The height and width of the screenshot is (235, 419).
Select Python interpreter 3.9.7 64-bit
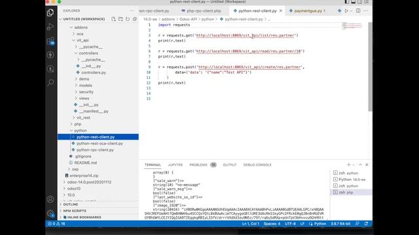pyautogui.click(x=340, y=223)
